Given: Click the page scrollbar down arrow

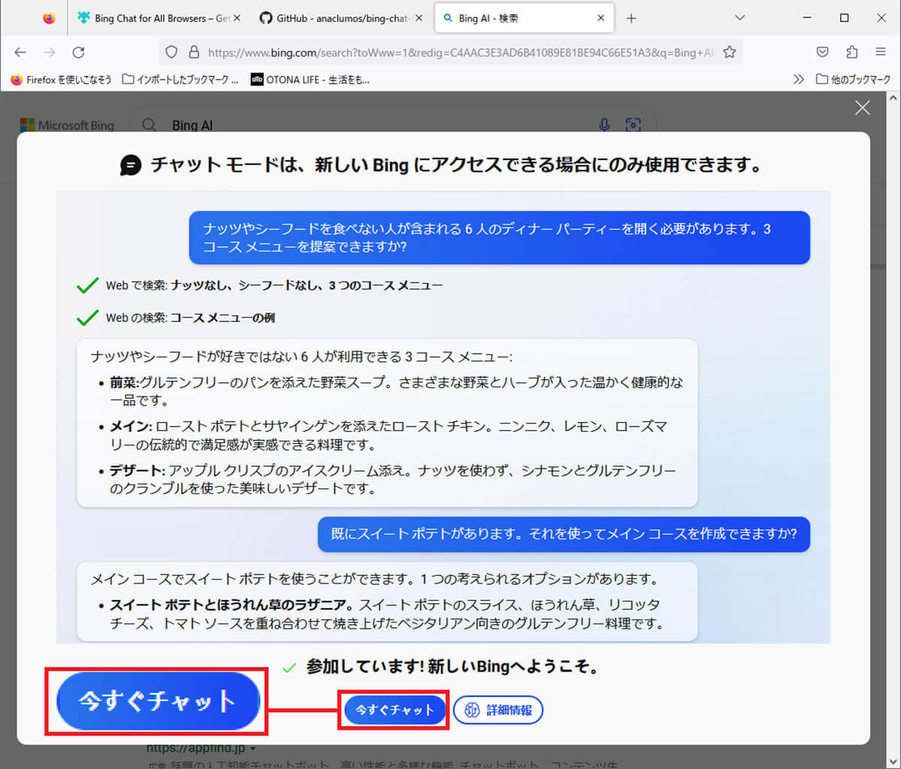Looking at the screenshot, I should tap(893, 761).
